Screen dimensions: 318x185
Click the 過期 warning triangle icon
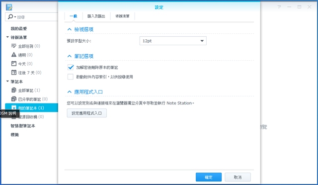pyautogui.click(x=13, y=55)
